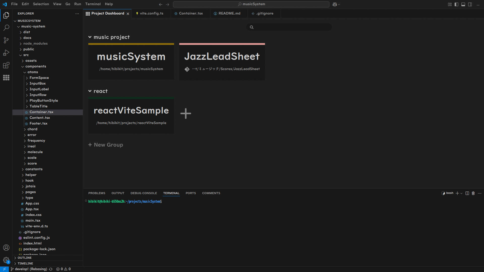The height and width of the screenshot is (272, 484).
Task: Split the terminal pane
Action: (x=467, y=193)
